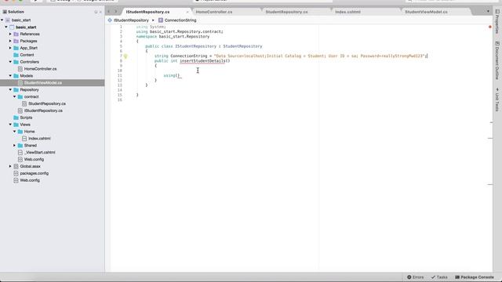This screenshot has height=282, width=502.
Task: Click the IStudentRepository.cs file icon in the tree
Action: (x=20, y=110)
